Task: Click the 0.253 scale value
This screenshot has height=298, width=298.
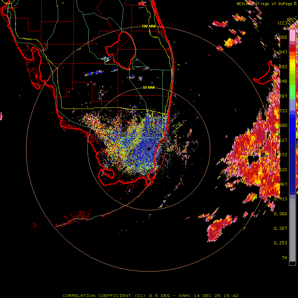Action: (280, 243)
